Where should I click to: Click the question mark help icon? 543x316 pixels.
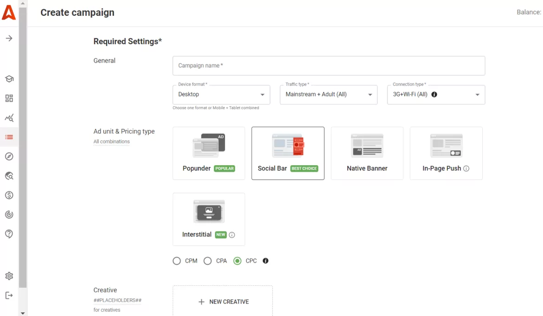click(9, 234)
